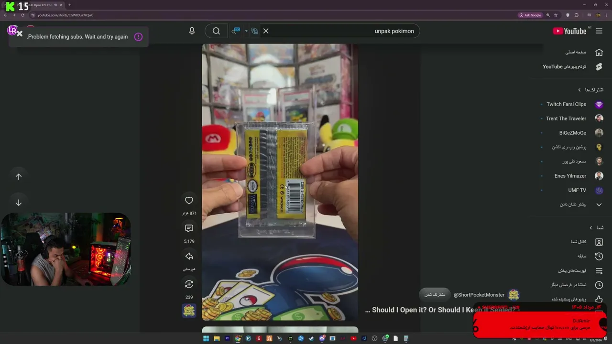This screenshot has height=344, width=612.
Task: Open the sound source thumbnail below remix
Action: [189, 311]
